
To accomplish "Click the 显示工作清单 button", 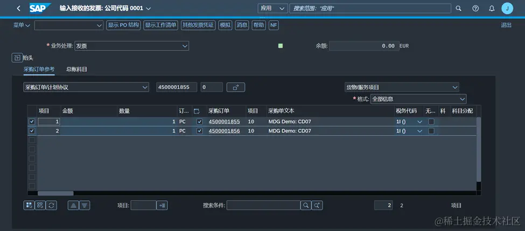I will pyautogui.click(x=160, y=25).
